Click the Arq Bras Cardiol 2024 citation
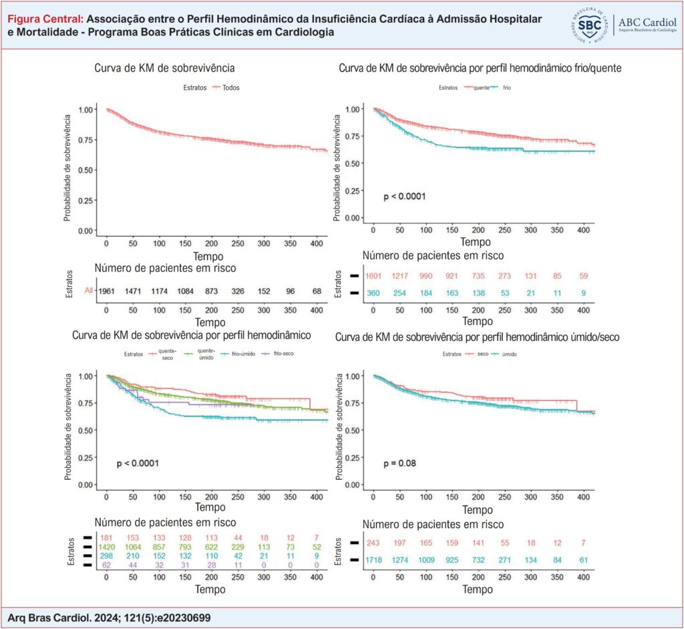 [x=109, y=617]
